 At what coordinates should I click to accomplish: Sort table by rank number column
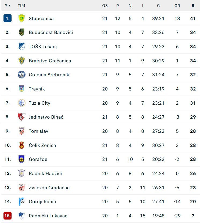8,6
